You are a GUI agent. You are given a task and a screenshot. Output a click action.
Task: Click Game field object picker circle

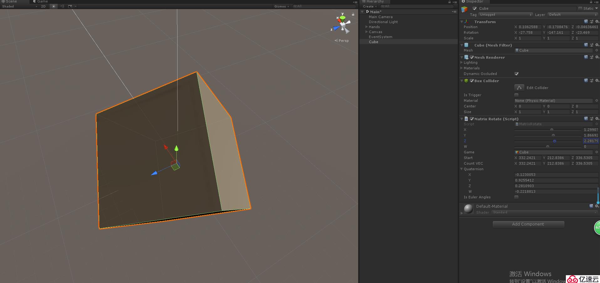597,152
